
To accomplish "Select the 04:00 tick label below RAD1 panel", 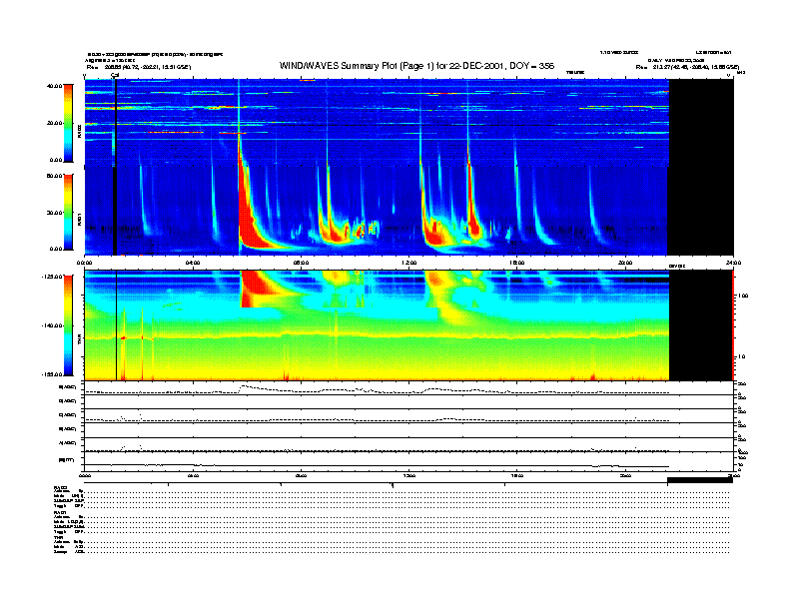I will [x=192, y=263].
